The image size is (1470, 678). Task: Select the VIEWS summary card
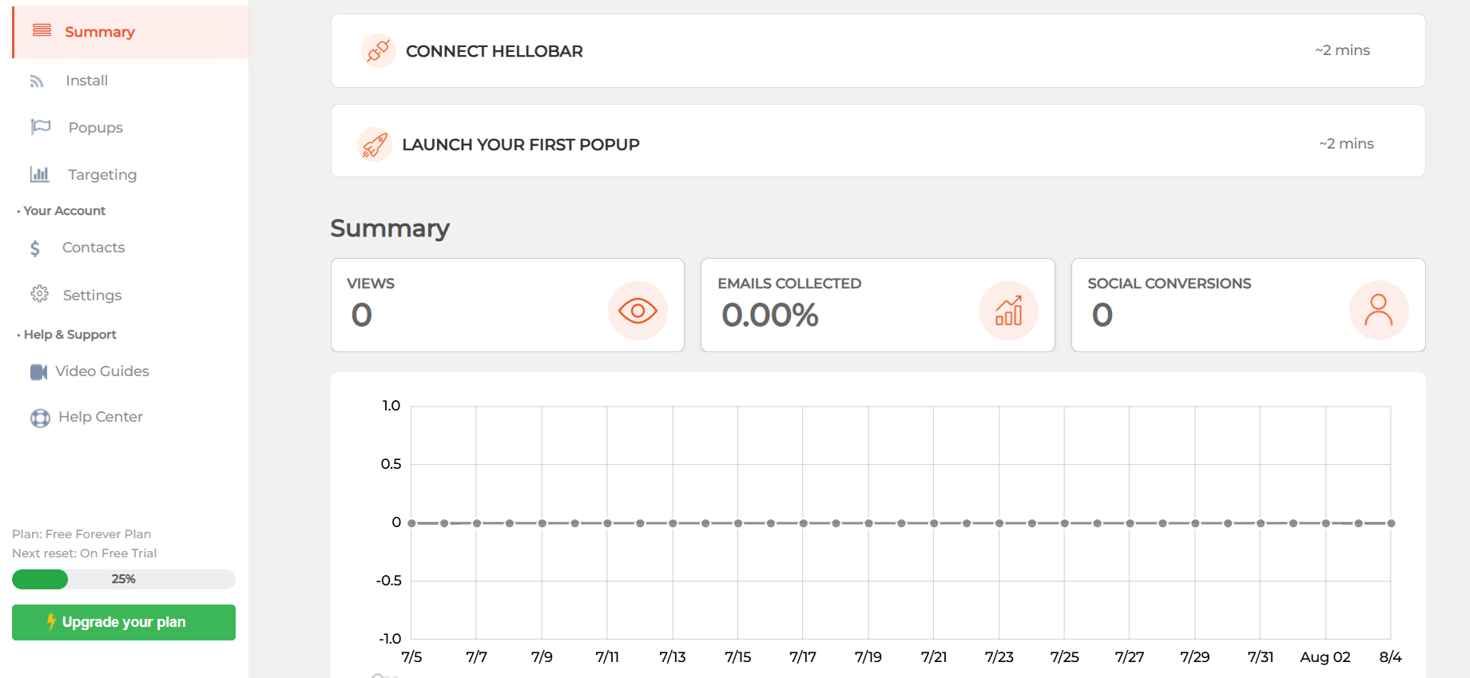click(507, 305)
